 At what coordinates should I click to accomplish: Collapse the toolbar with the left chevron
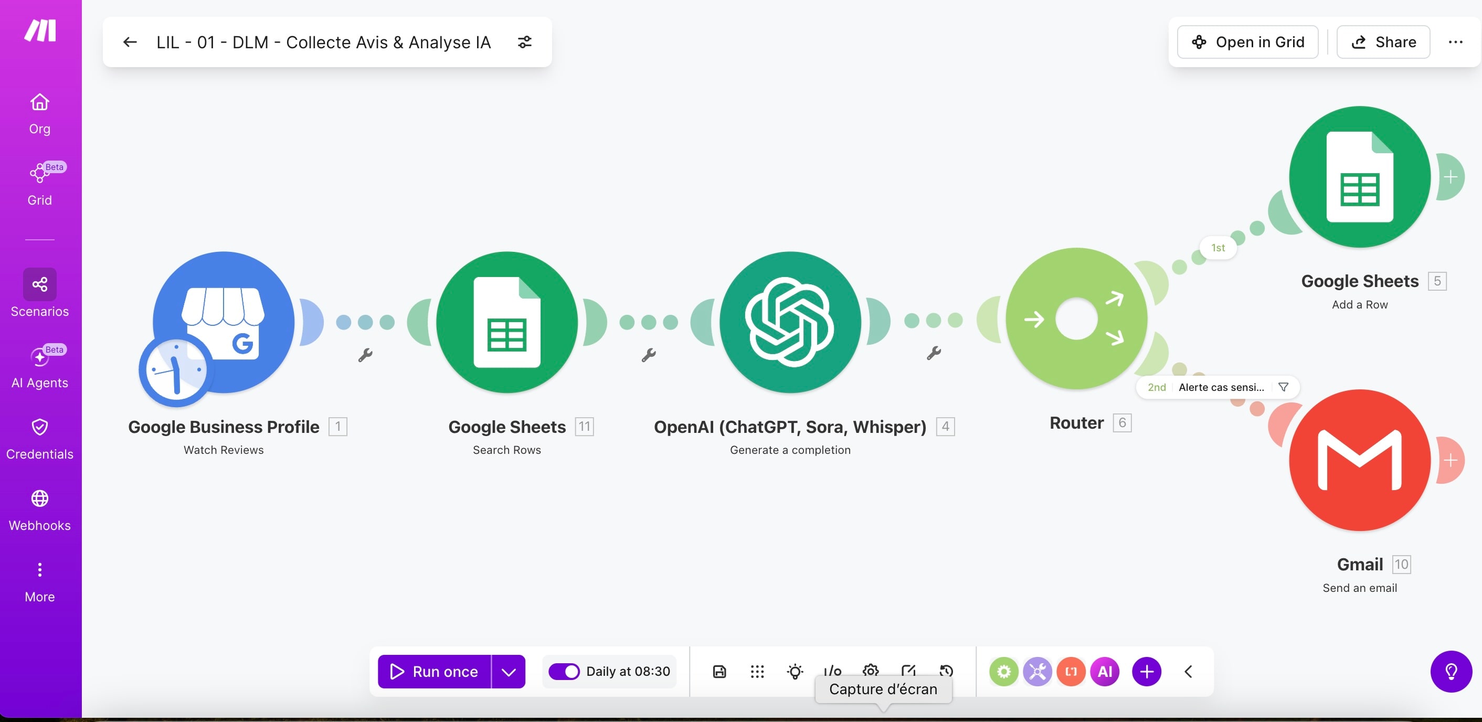(1189, 672)
